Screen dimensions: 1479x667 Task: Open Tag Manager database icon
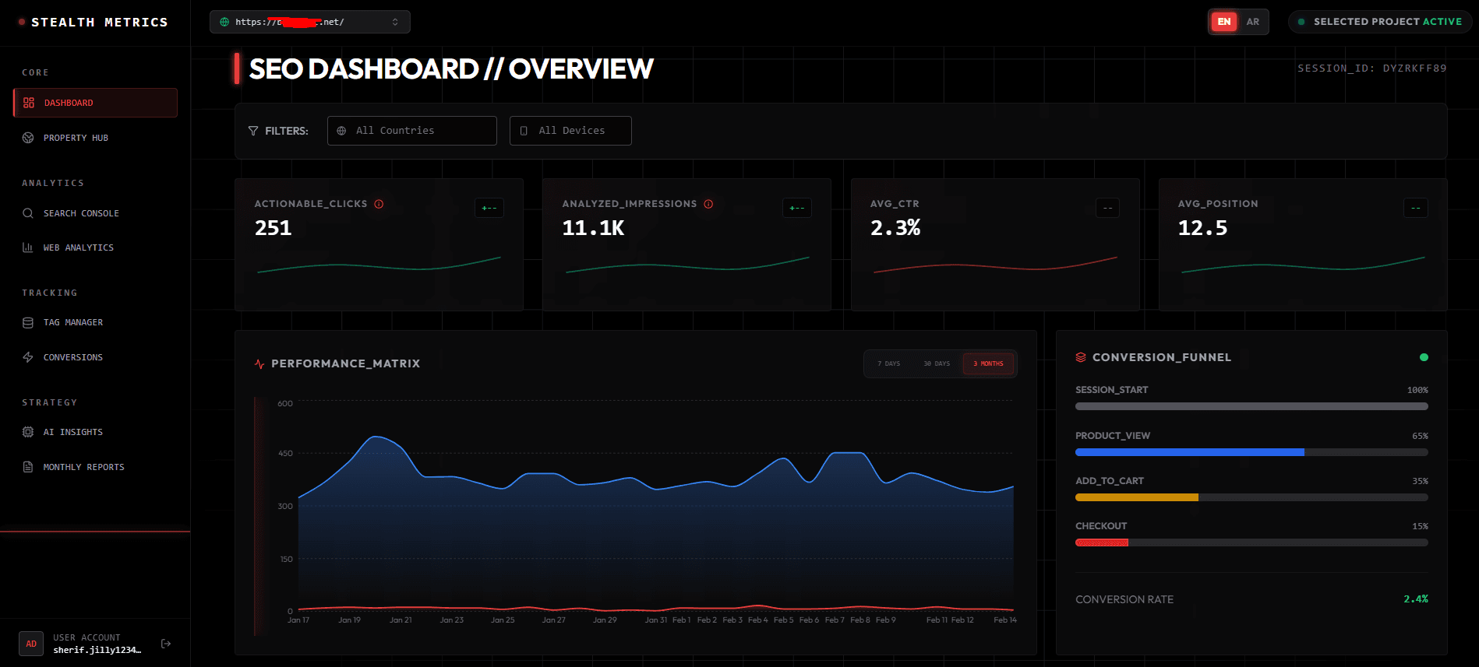pos(28,322)
